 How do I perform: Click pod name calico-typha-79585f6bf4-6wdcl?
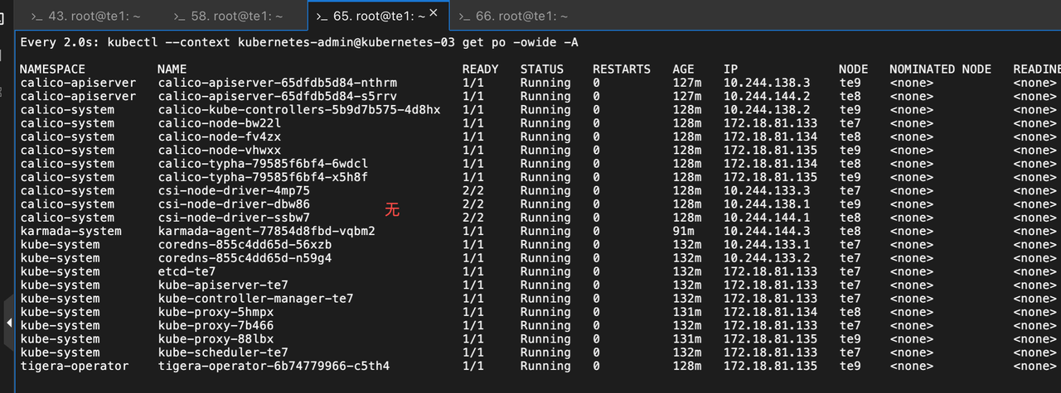click(263, 164)
